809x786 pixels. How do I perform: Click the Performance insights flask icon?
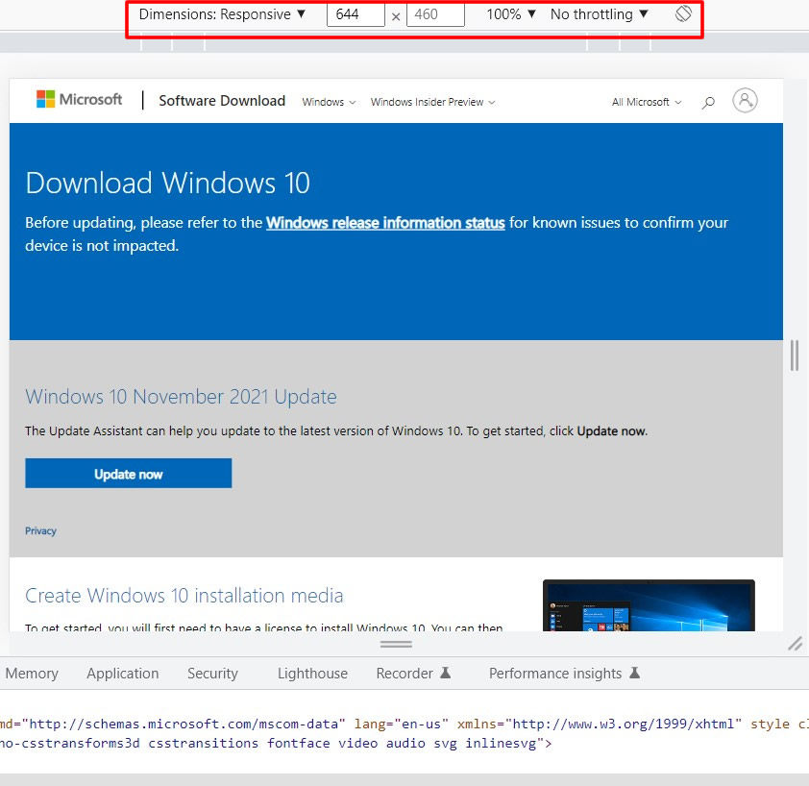click(x=634, y=673)
